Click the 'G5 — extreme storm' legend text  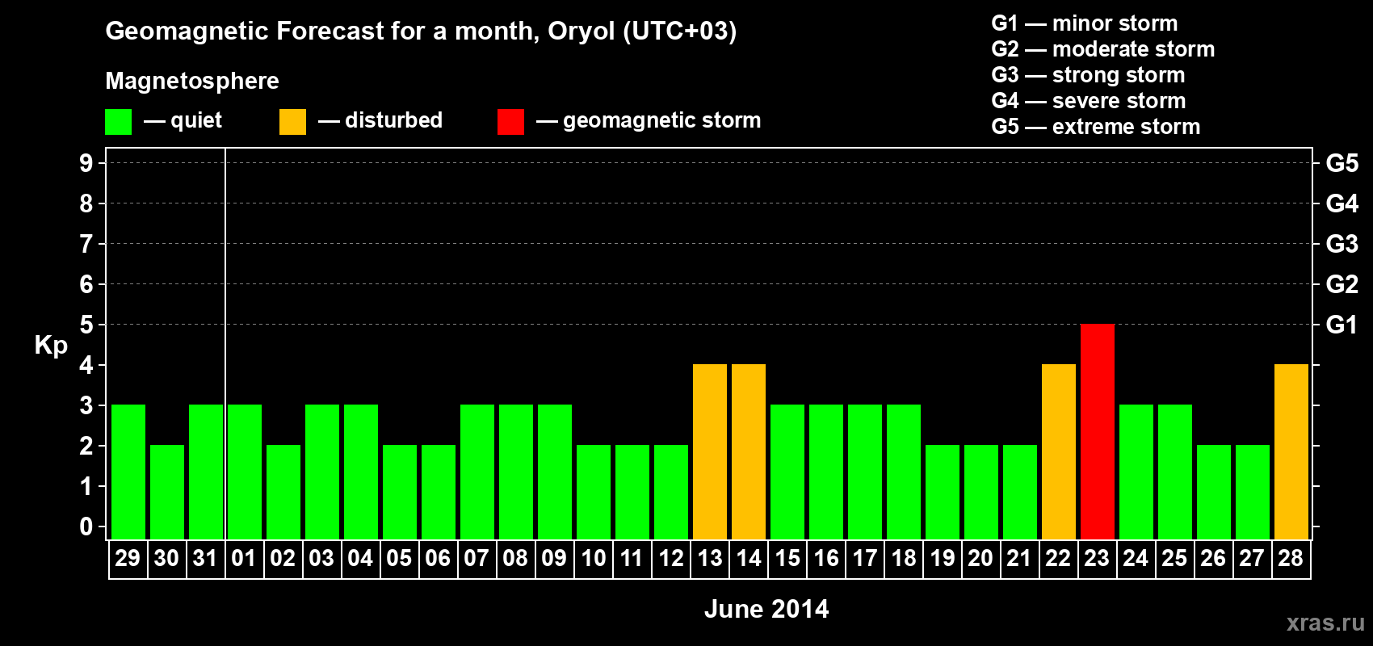1096,127
